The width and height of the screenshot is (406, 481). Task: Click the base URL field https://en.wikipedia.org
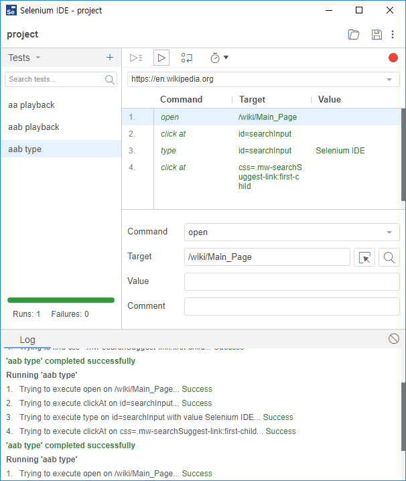pyautogui.click(x=263, y=80)
